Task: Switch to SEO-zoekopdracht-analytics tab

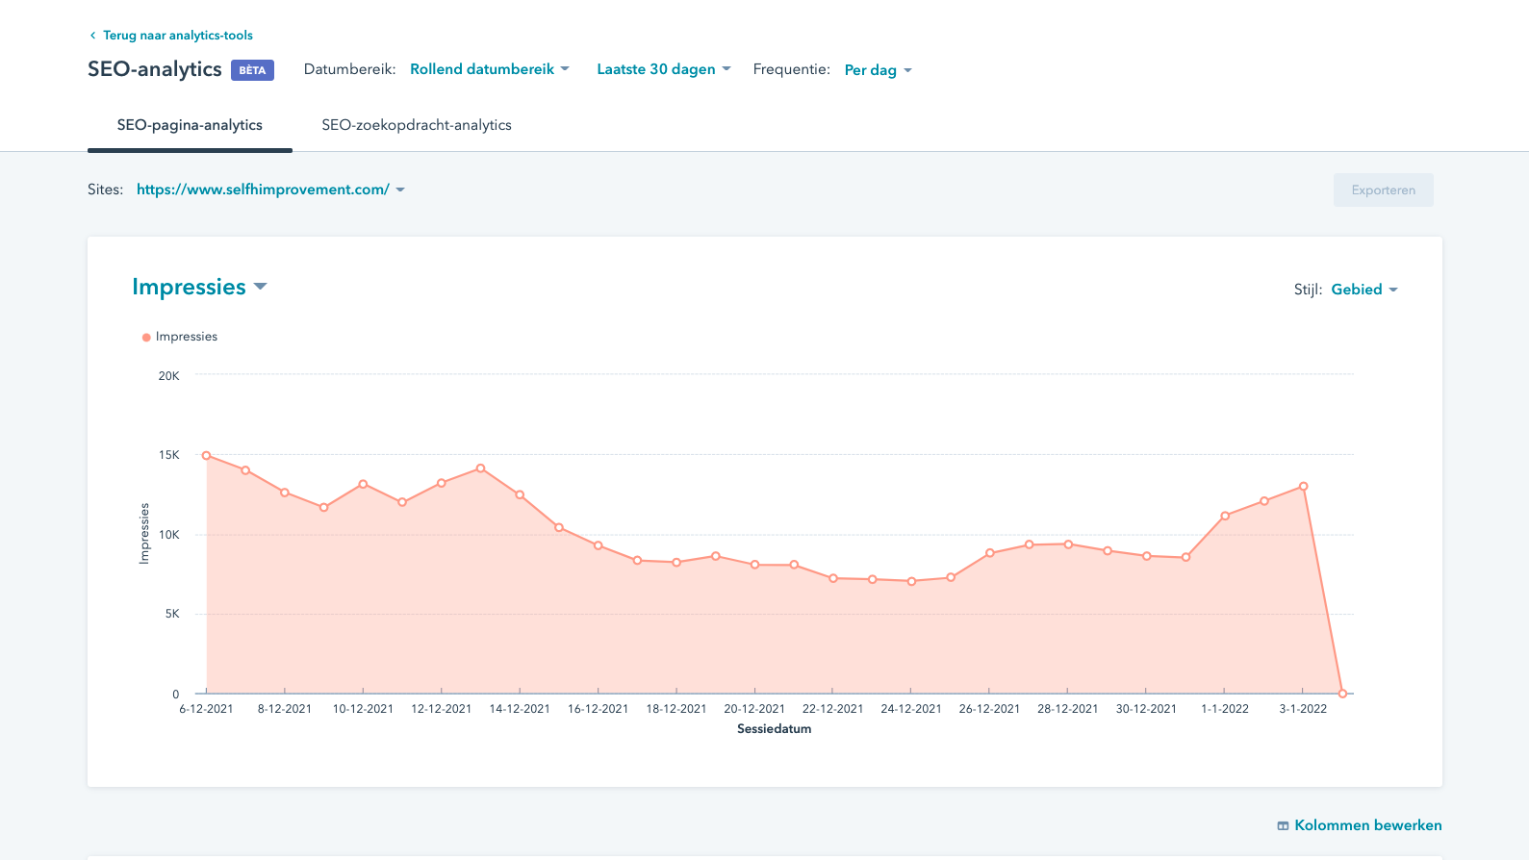Action: click(416, 125)
